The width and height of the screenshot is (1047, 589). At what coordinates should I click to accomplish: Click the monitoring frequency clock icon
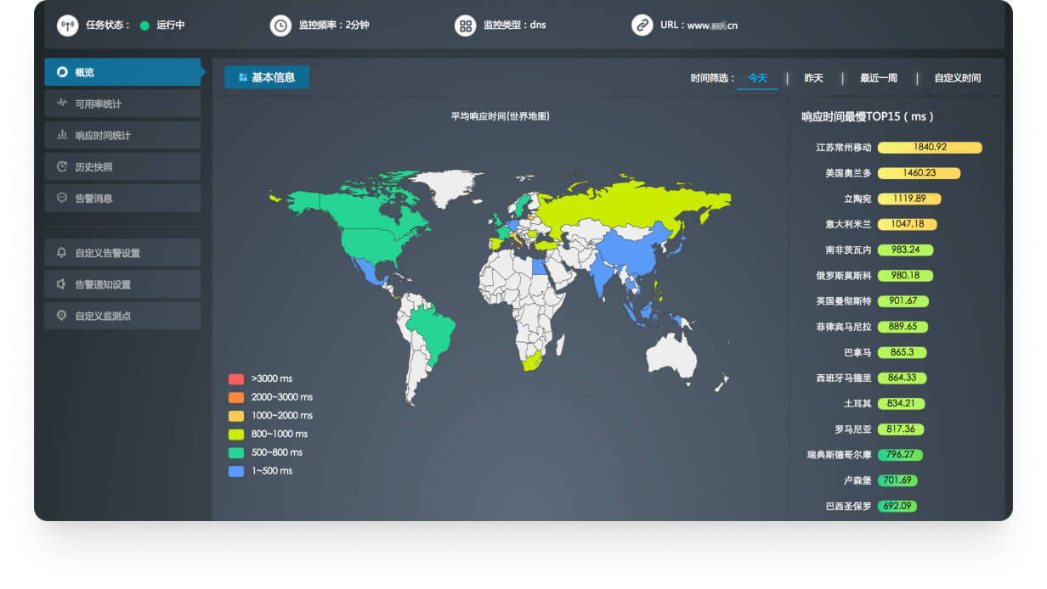click(x=280, y=25)
